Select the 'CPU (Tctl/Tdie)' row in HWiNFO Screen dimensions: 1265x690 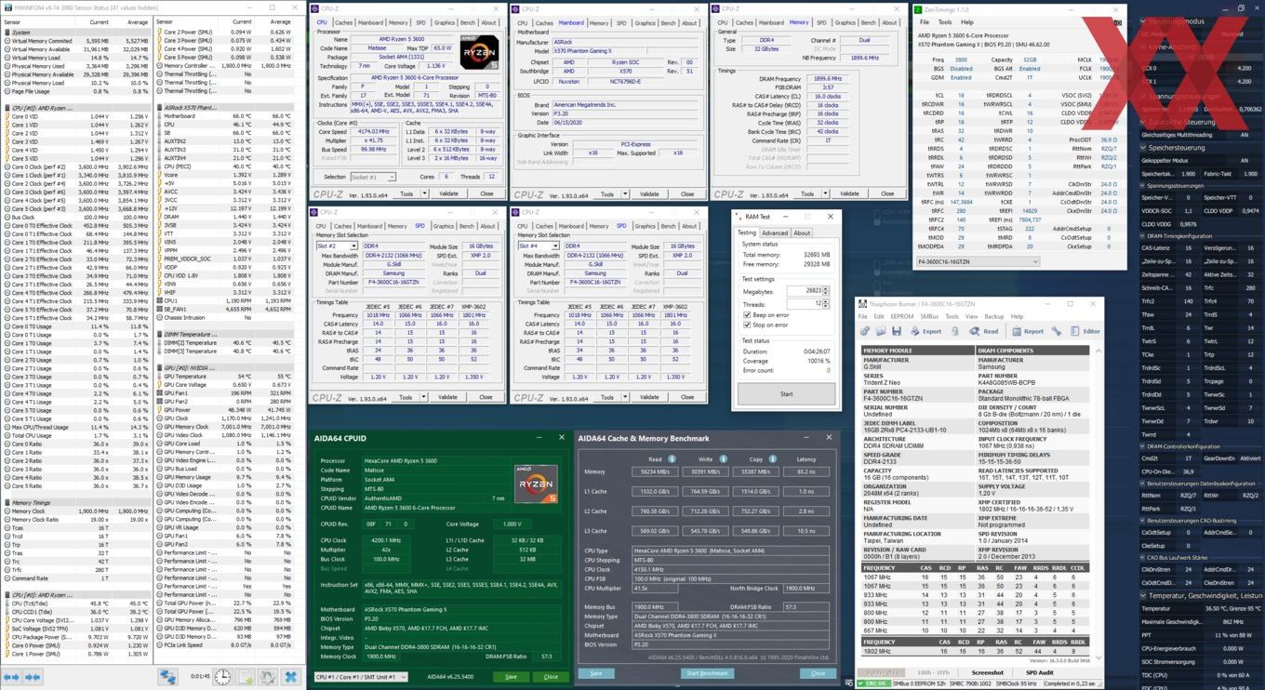point(76,604)
